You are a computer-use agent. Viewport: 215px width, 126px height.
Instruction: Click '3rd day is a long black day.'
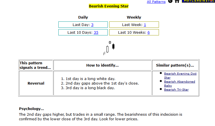(90, 88)
